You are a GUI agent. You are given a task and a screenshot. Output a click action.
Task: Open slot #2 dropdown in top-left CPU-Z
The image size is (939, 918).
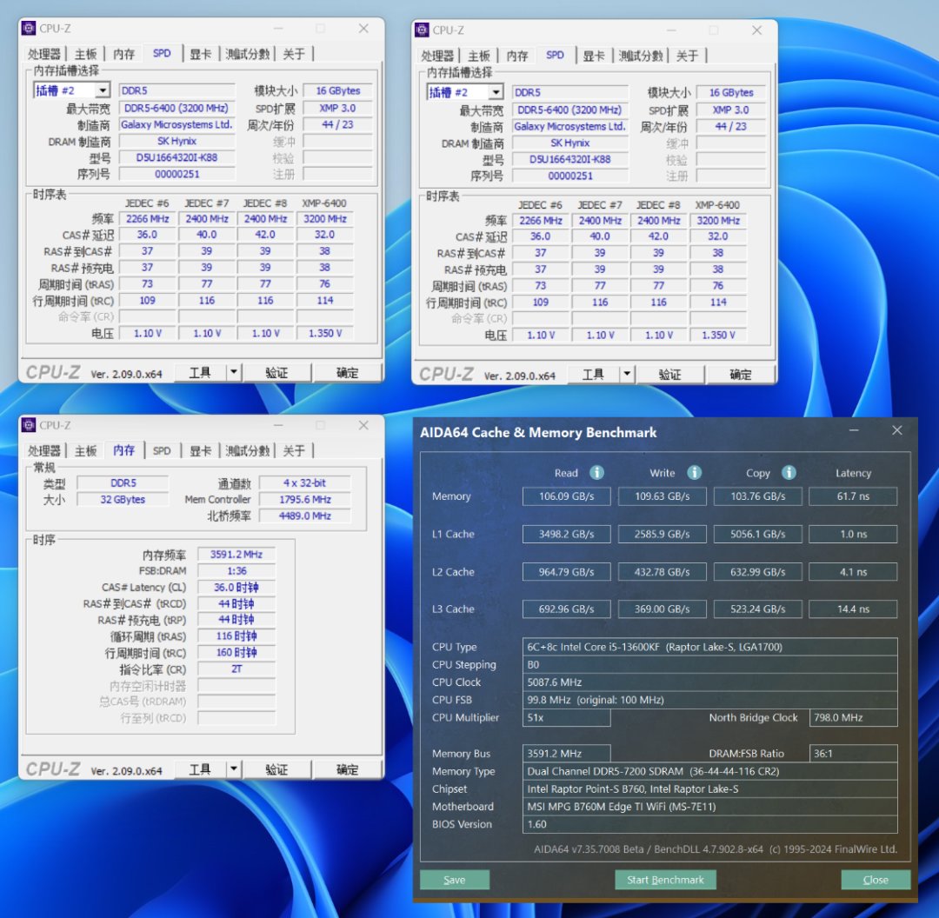[103, 90]
